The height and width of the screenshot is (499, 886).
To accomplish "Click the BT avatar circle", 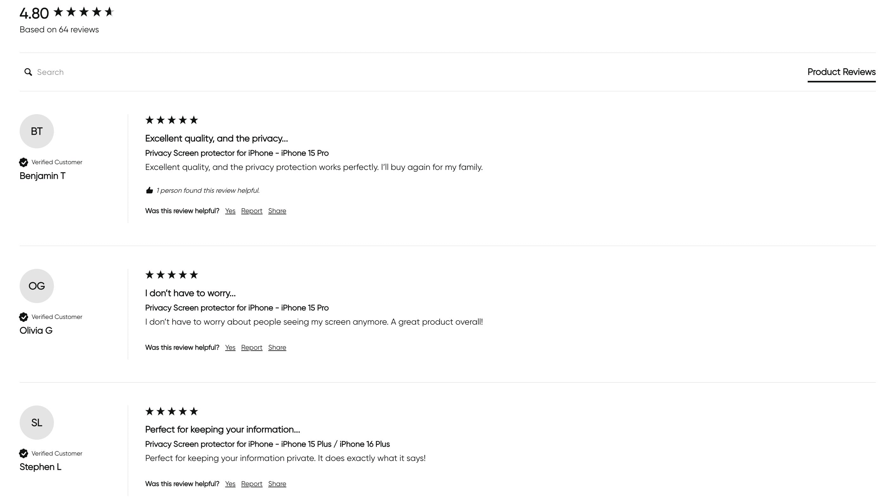I will coord(37,131).
